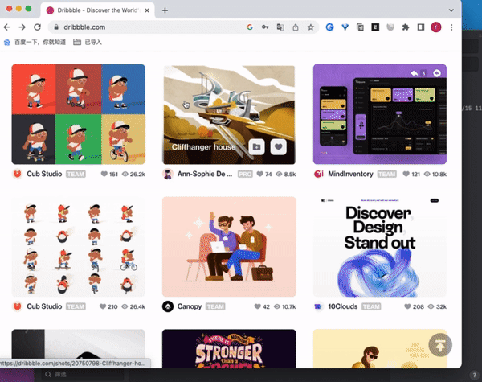The width and height of the screenshot is (482, 382).
Task: Close the Dribbble tab
Action: click(x=147, y=10)
